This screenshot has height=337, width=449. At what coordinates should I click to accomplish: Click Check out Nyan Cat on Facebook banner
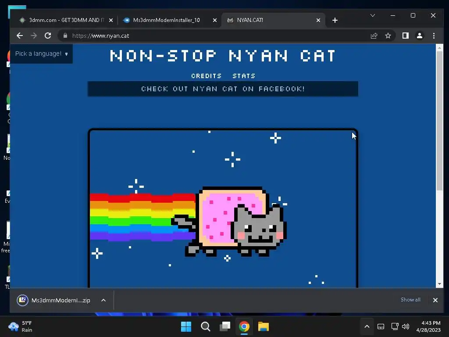(x=223, y=89)
